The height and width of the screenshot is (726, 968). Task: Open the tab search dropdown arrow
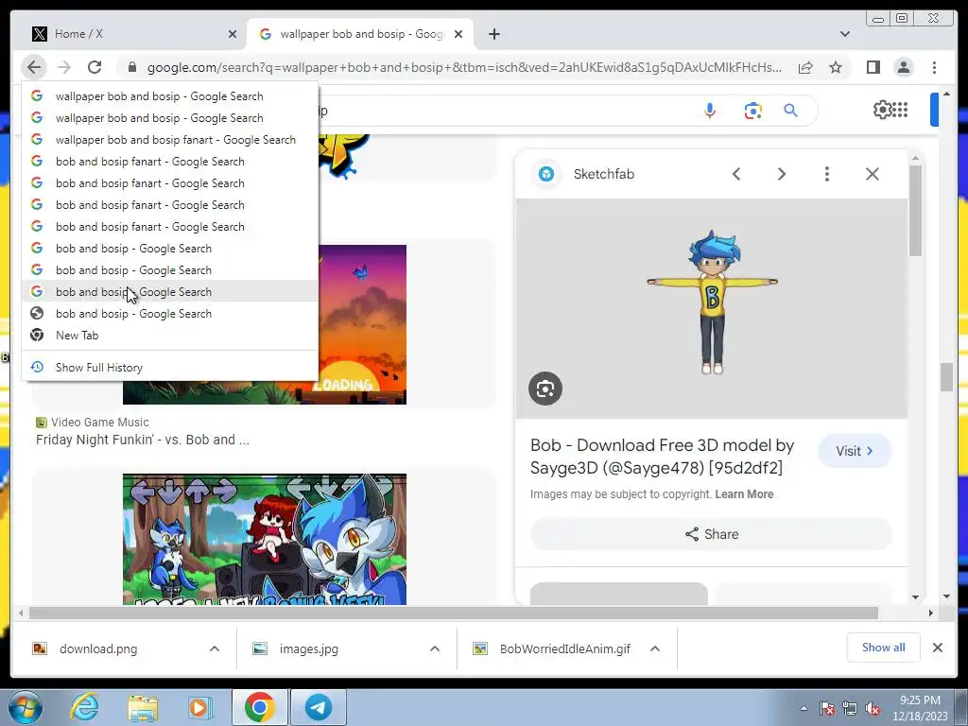pos(844,34)
